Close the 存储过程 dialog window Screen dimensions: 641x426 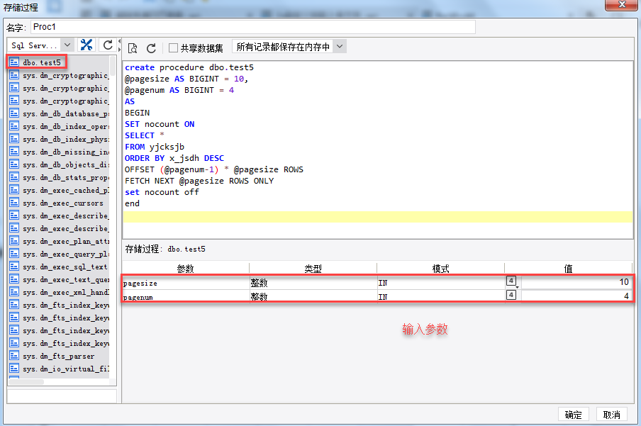pos(621,4)
